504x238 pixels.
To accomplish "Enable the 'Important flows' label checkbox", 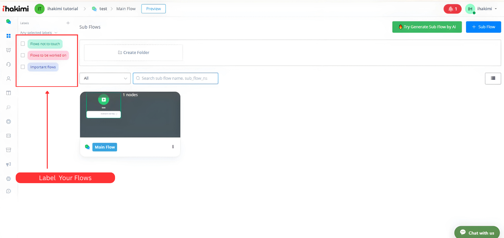I will tap(23, 67).
